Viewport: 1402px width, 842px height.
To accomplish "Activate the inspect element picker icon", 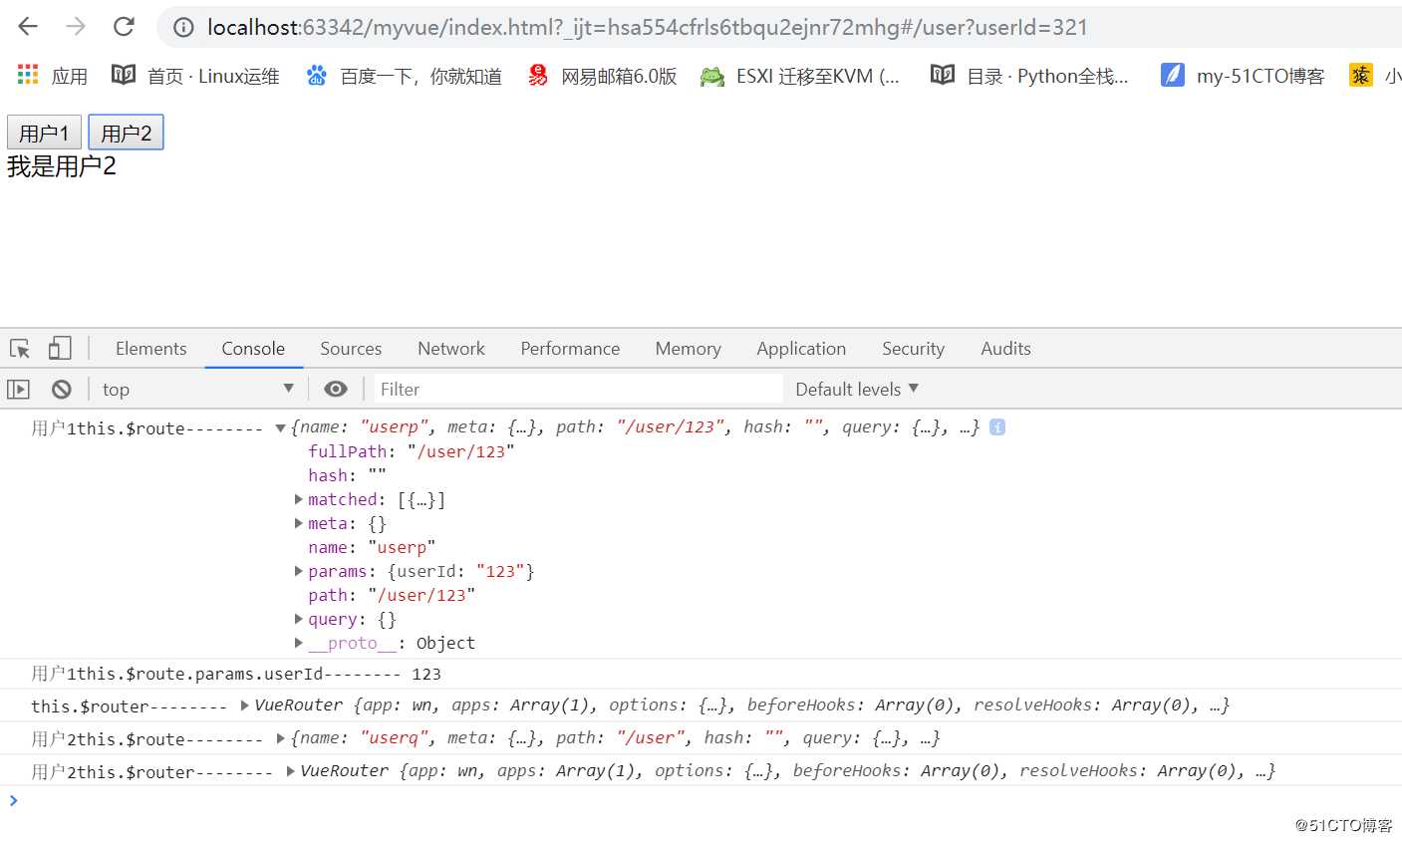I will [x=20, y=349].
